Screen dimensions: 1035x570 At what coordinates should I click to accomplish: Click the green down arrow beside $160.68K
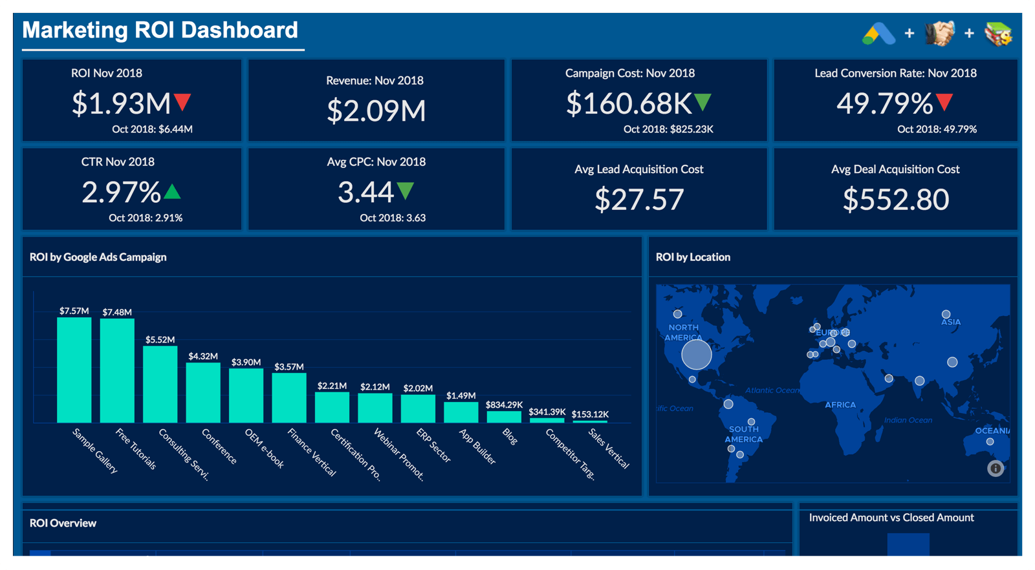703,102
